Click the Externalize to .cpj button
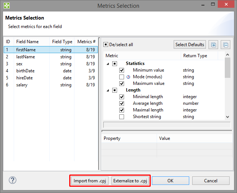This screenshot has width=237, height=193. click(130, 181)
